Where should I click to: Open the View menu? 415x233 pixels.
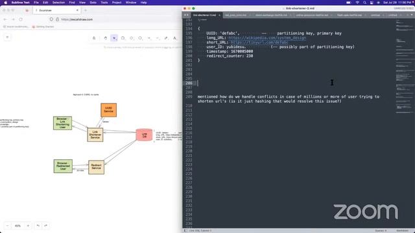pyautogui.click(x=82, y=3)
